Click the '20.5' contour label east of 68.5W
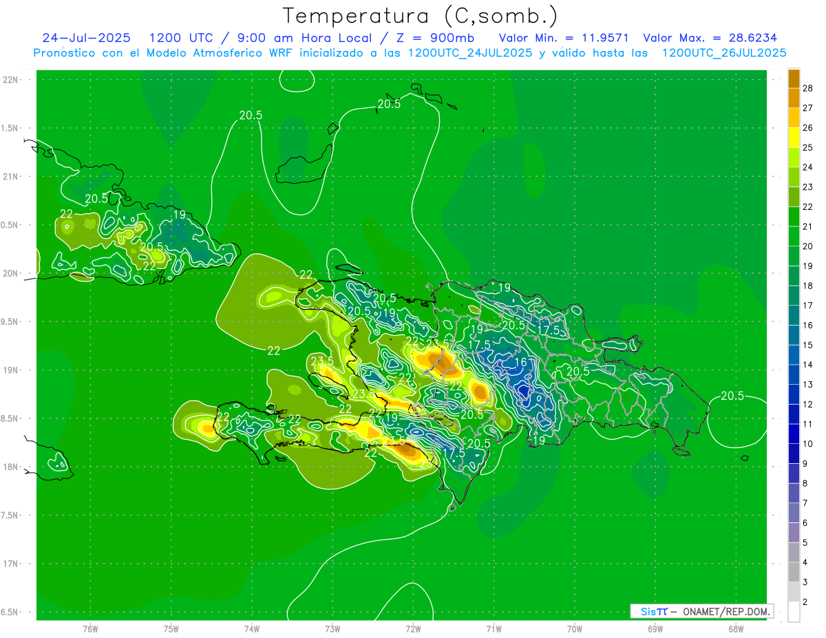Screen dimensions: 826x638 point(732,396)
